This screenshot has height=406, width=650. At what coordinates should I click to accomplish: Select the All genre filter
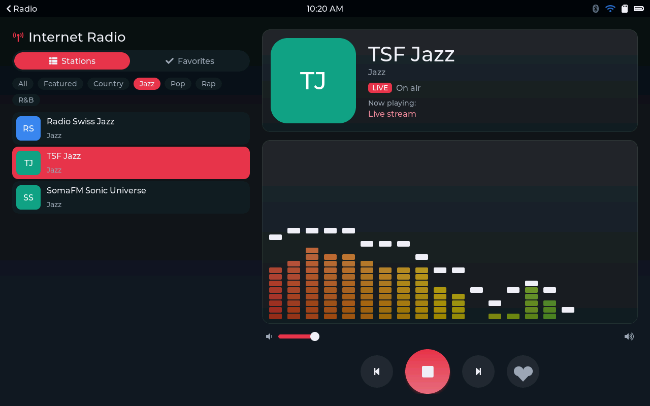coord(23,84)
